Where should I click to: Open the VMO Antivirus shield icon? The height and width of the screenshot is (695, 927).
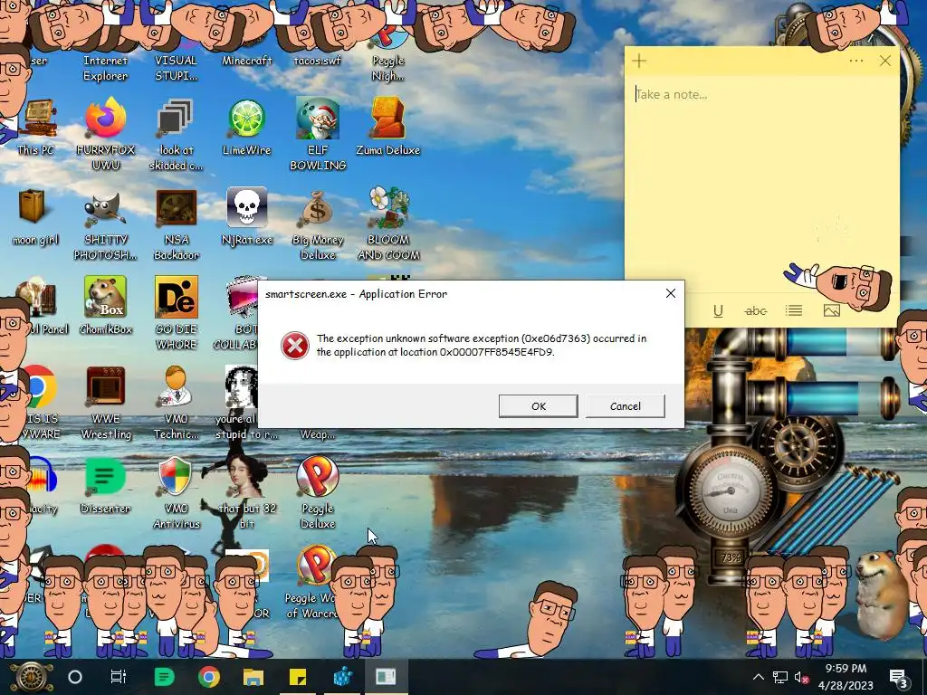tap(176, 493)
